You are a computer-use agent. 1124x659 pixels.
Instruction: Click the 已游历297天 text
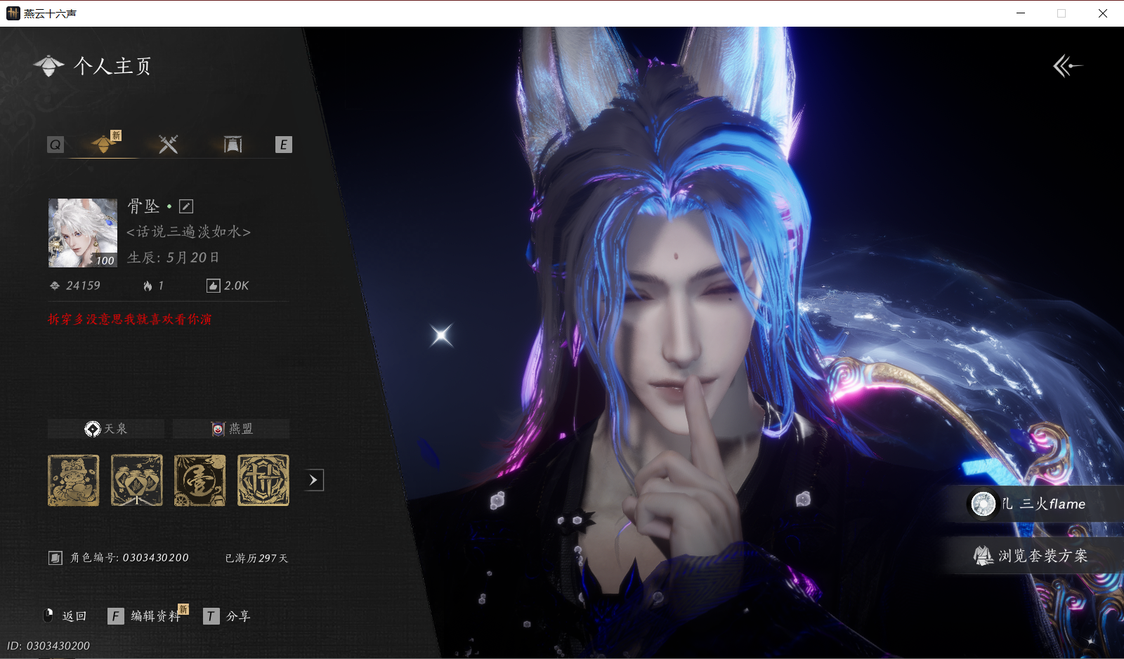(256, 558)
